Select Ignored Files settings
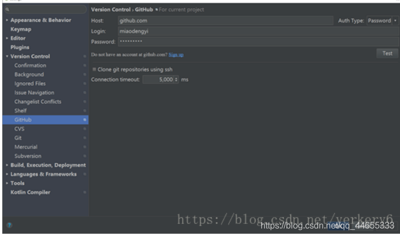 30,84
